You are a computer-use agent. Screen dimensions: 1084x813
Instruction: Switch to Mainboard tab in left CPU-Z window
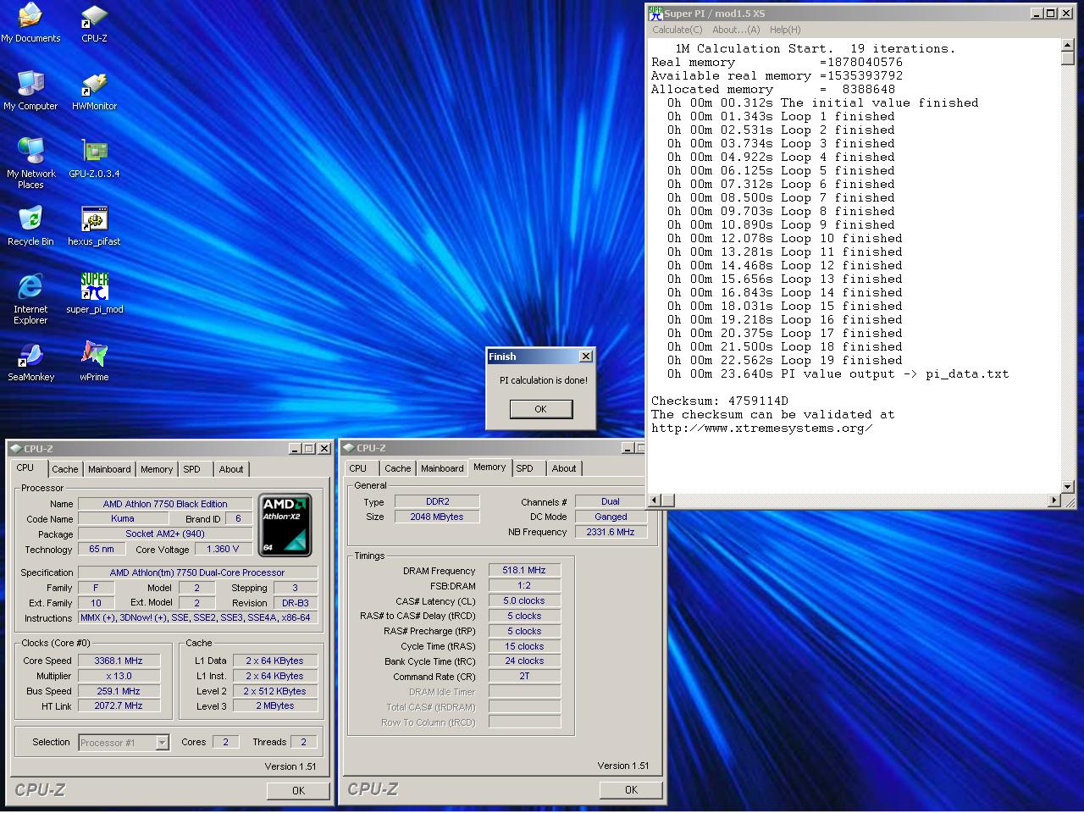(109, 469)
